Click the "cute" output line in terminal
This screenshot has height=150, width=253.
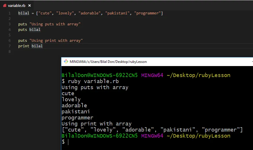tap(68, 93)
